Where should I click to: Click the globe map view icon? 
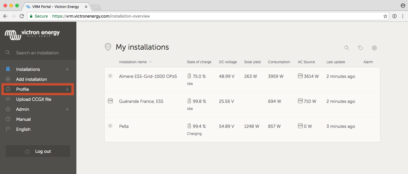(x=374, y=48)
